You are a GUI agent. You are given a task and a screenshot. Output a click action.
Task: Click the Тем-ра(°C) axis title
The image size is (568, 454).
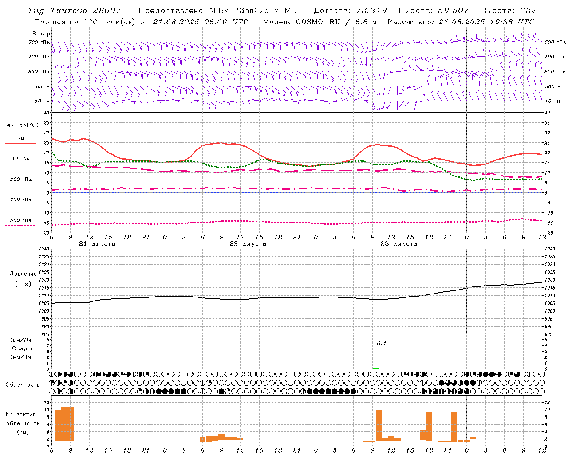pos(21,125)
